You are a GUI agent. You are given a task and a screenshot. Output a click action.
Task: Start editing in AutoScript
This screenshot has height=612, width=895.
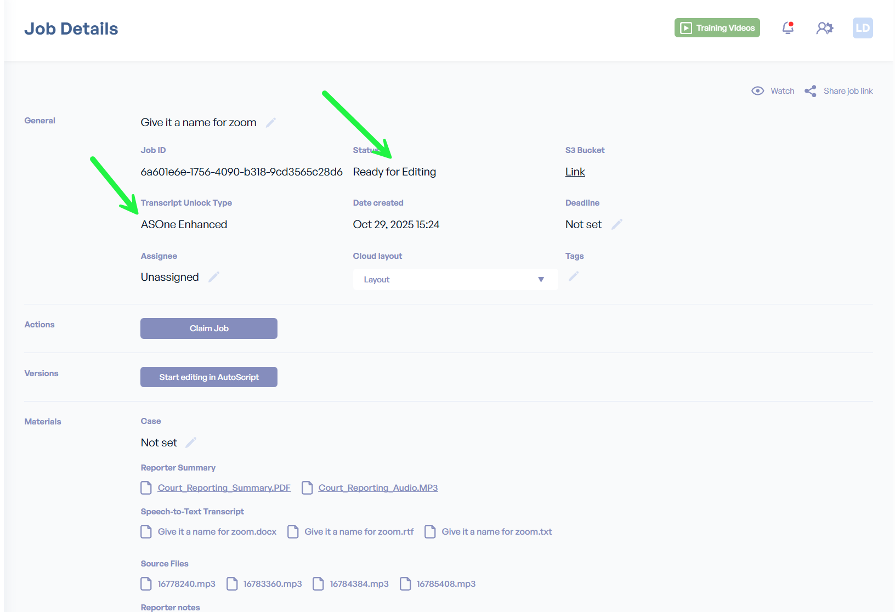[x=209, y=377]
